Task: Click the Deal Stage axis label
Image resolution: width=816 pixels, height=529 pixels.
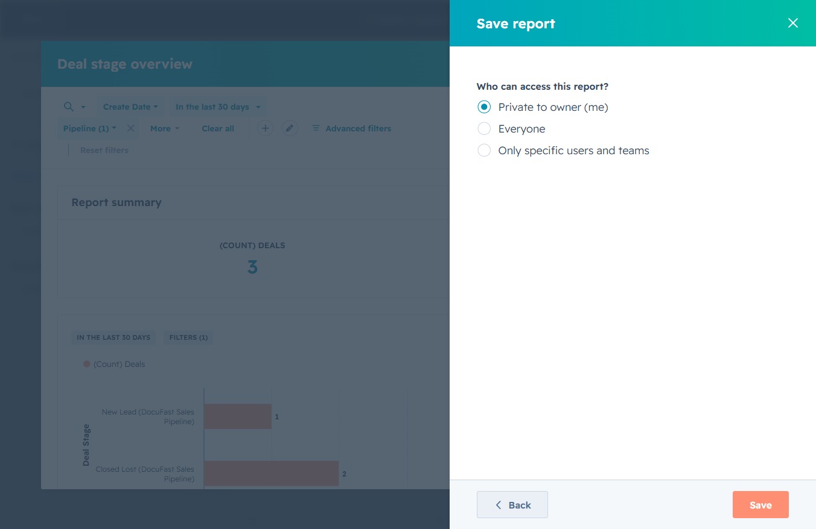Action: click(86, 445)
